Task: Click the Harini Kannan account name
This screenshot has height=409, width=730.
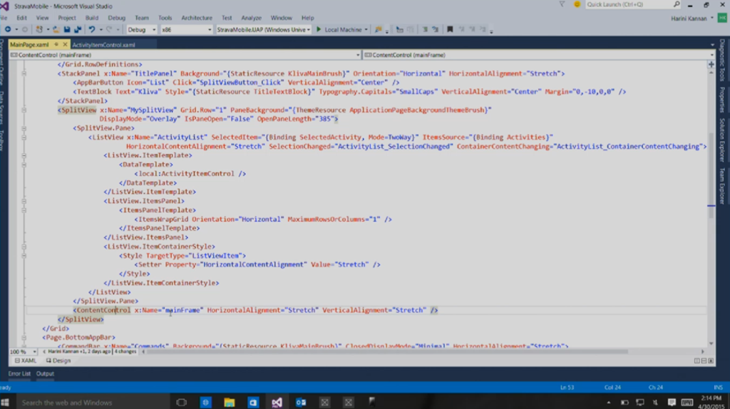Action: point(689,18)
